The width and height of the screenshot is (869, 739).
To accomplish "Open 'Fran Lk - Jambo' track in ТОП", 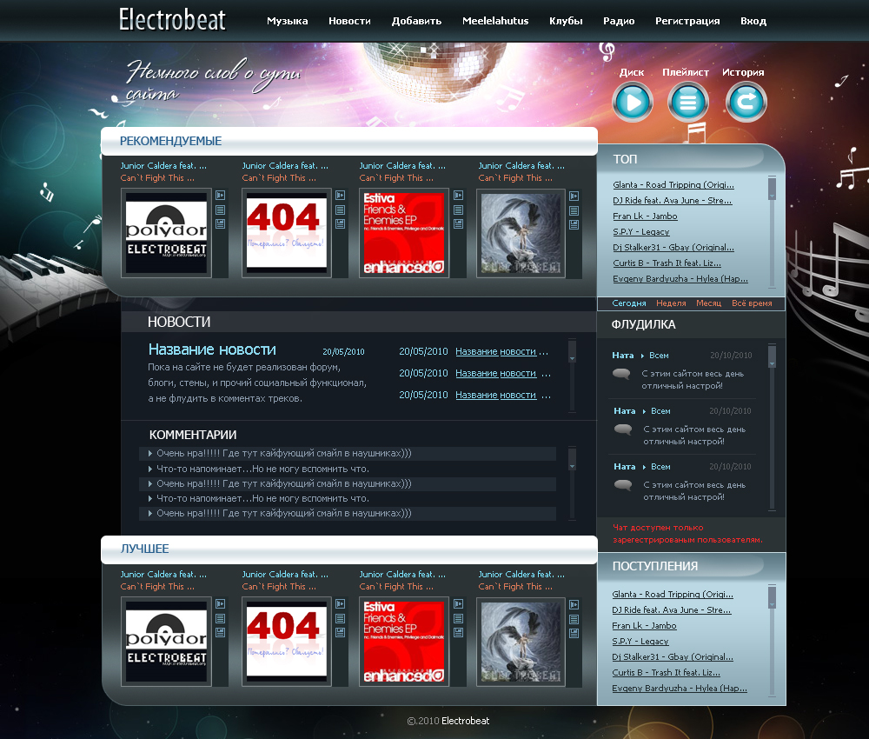I will (x=645, y=216).
